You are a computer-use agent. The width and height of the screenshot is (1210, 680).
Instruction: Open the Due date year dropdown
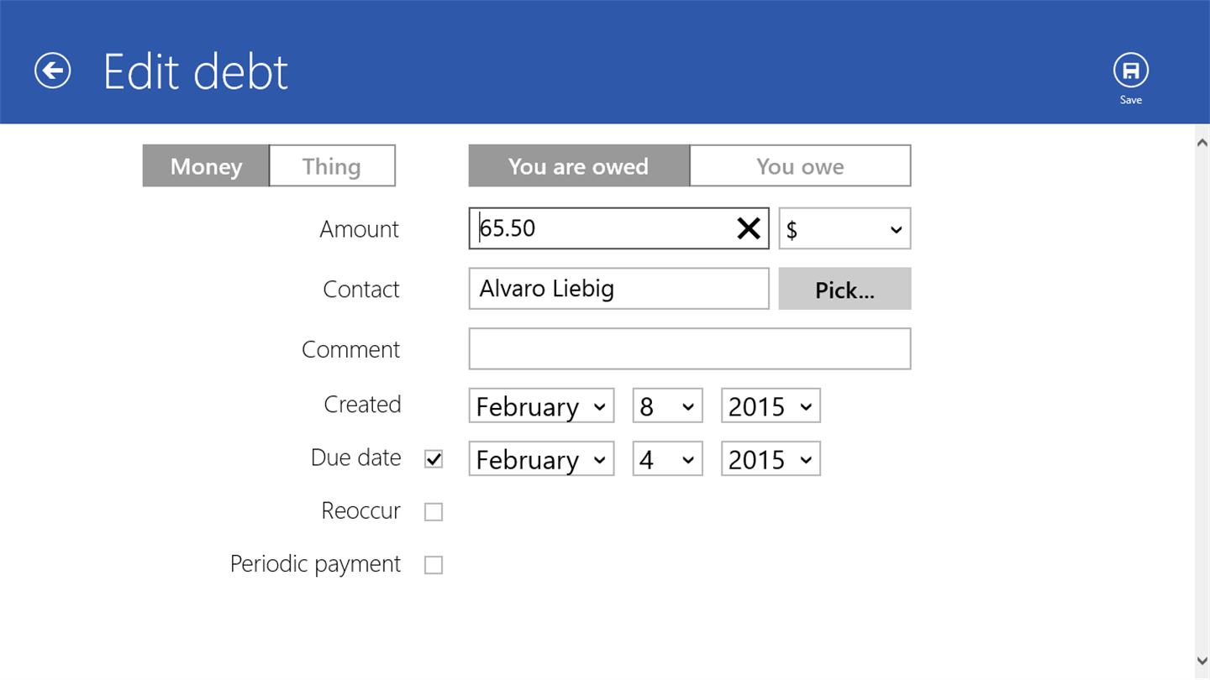pos(771,459)
